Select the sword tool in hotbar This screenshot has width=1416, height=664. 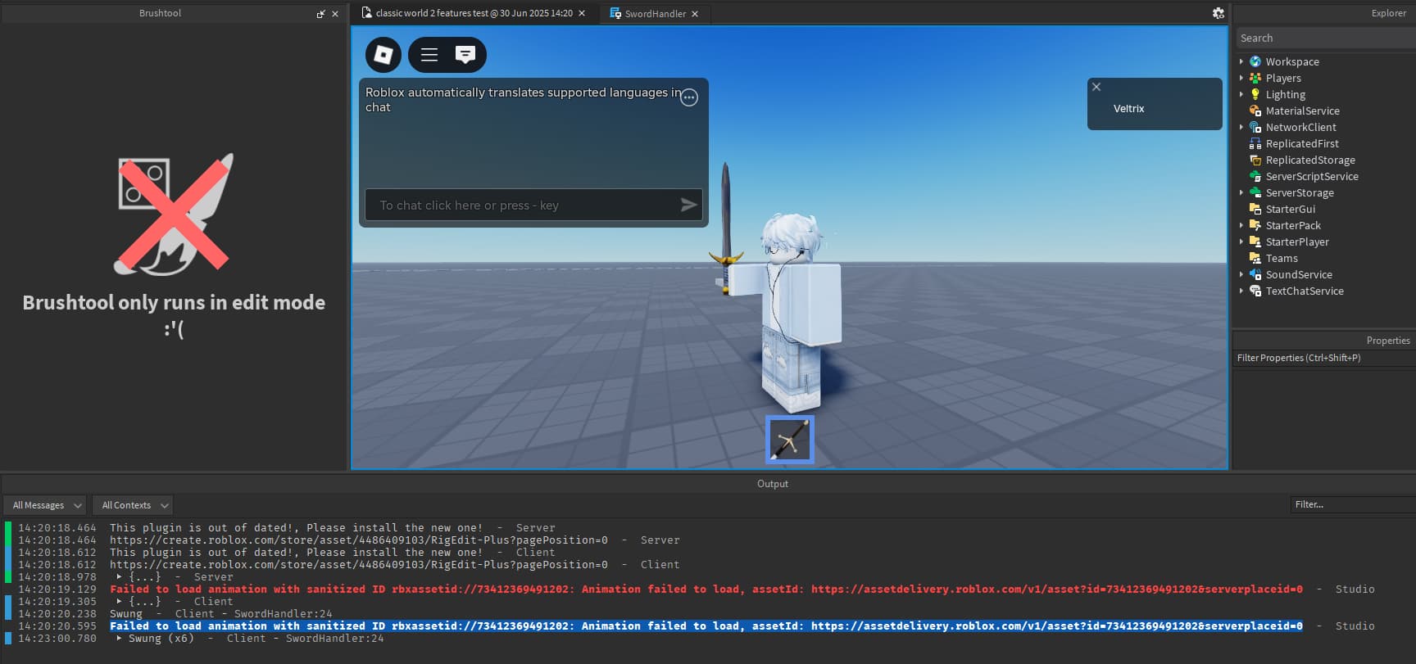click(790, 440)
